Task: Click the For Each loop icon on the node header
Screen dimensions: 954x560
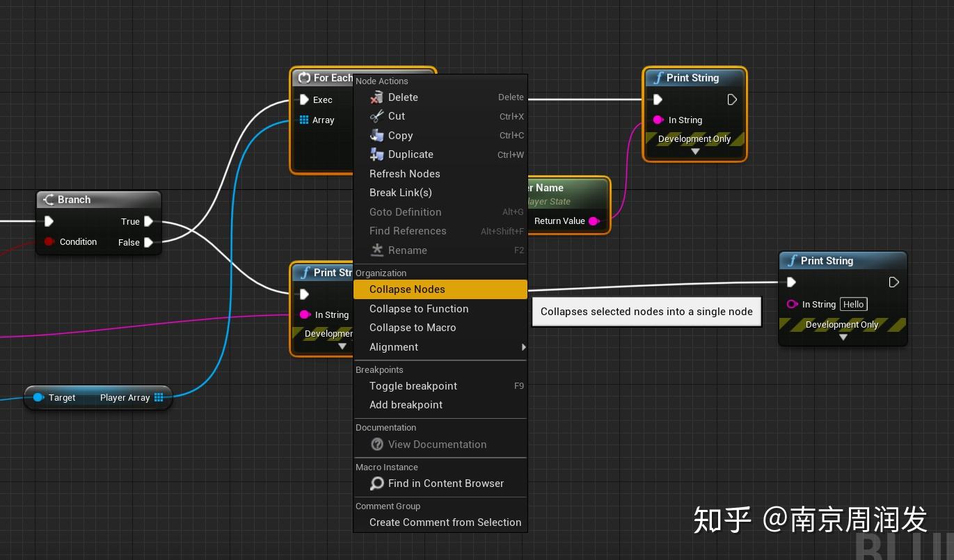Action: coord(304,78)
